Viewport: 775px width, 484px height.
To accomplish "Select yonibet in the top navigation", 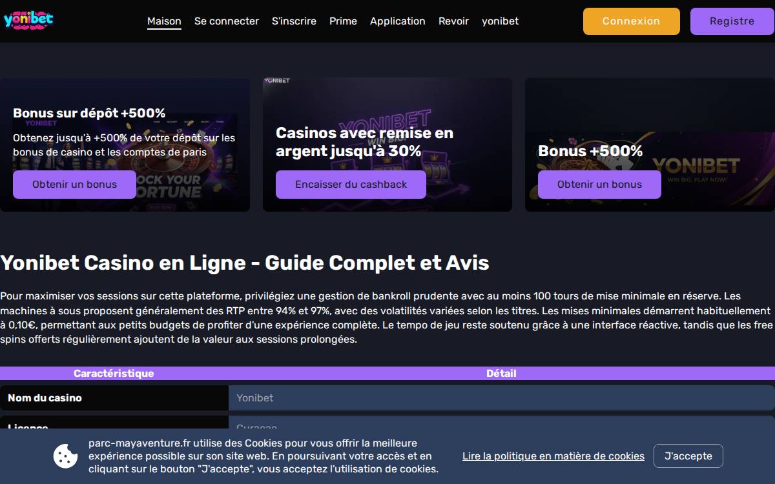I will [x=500, y=21].
